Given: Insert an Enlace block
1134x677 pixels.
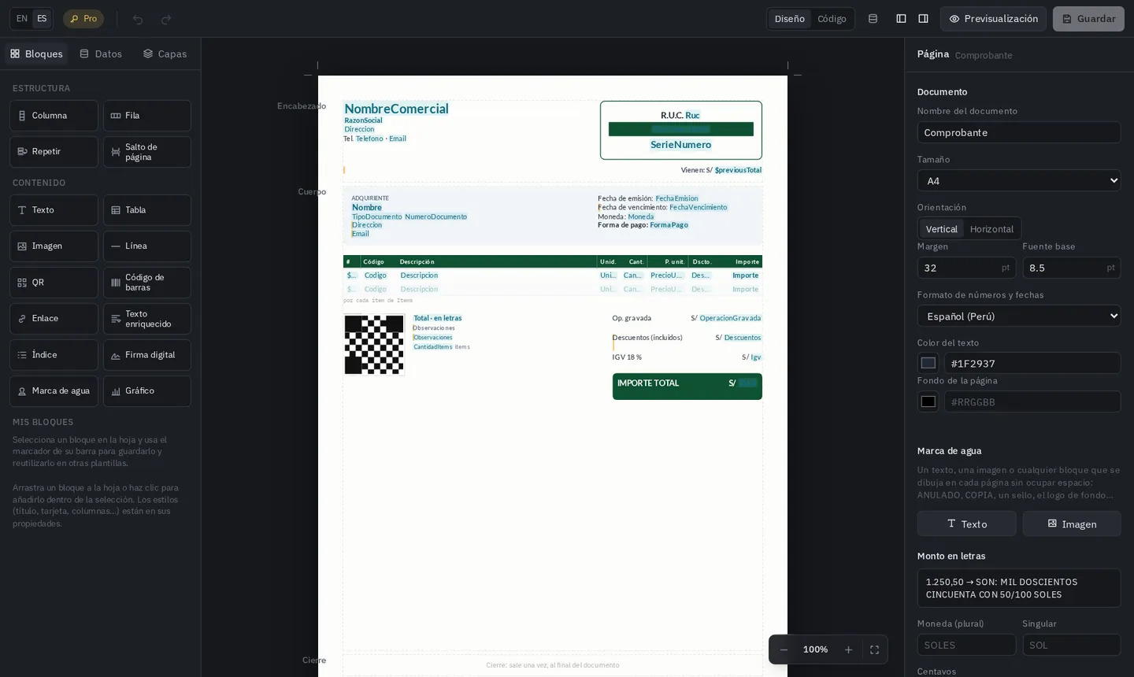Looking at the screenshot, I should point(54,319).
